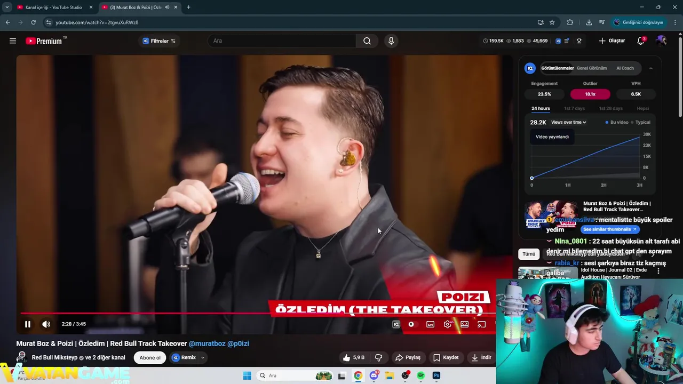
Task: Open the notifications bell
Action: pos(641,41)
